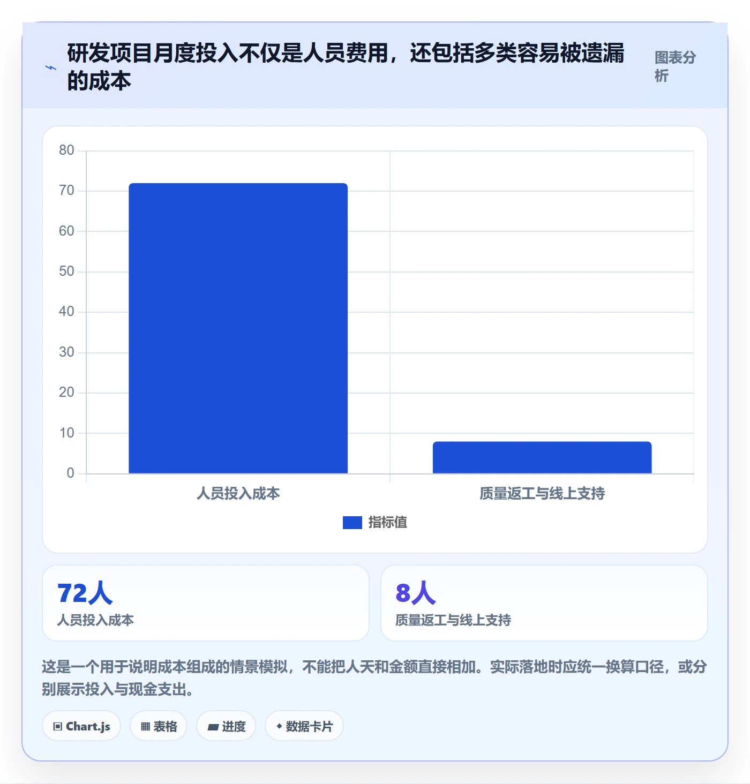Screen dimensions: 750x784
Task: Select the Chart.js tag
Action: tap(81, 726)
